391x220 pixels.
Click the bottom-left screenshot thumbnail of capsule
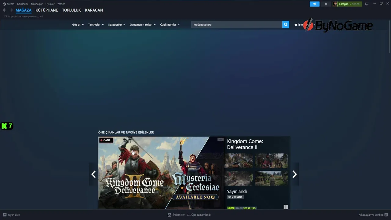pos(239,178)
